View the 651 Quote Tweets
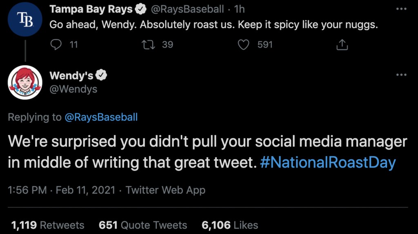418x234 pixels. point(143,225)
